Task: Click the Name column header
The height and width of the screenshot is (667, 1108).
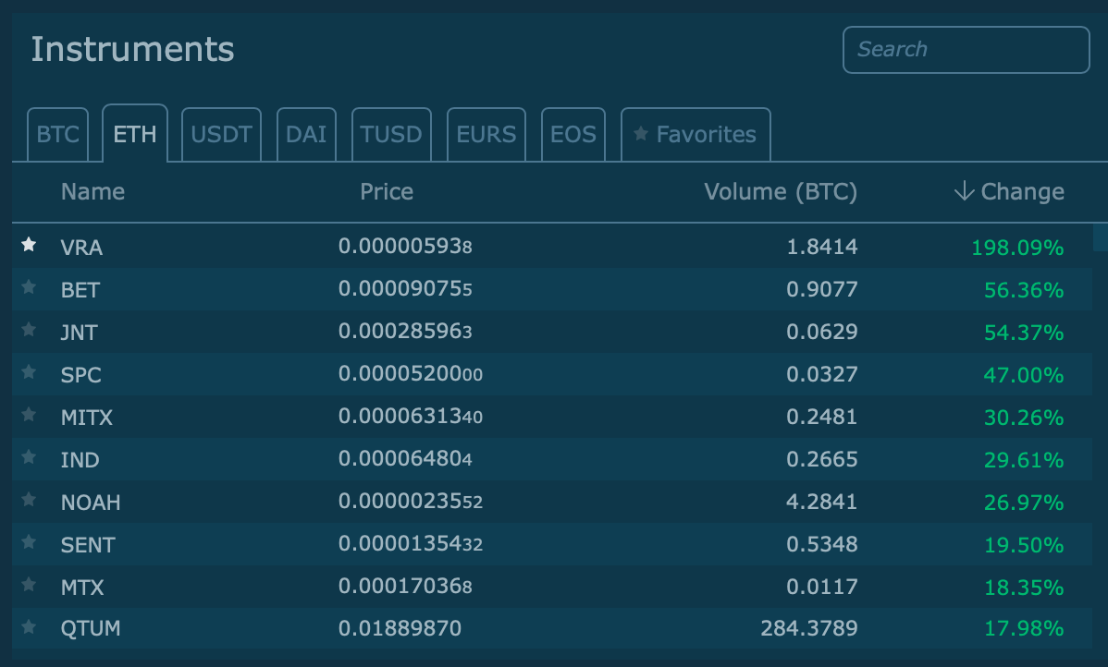Action: [x=92, y=191]
